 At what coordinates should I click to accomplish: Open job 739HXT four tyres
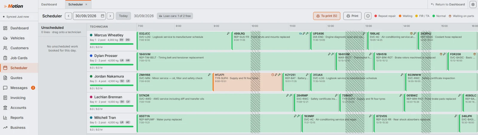[x=372, y=102]
